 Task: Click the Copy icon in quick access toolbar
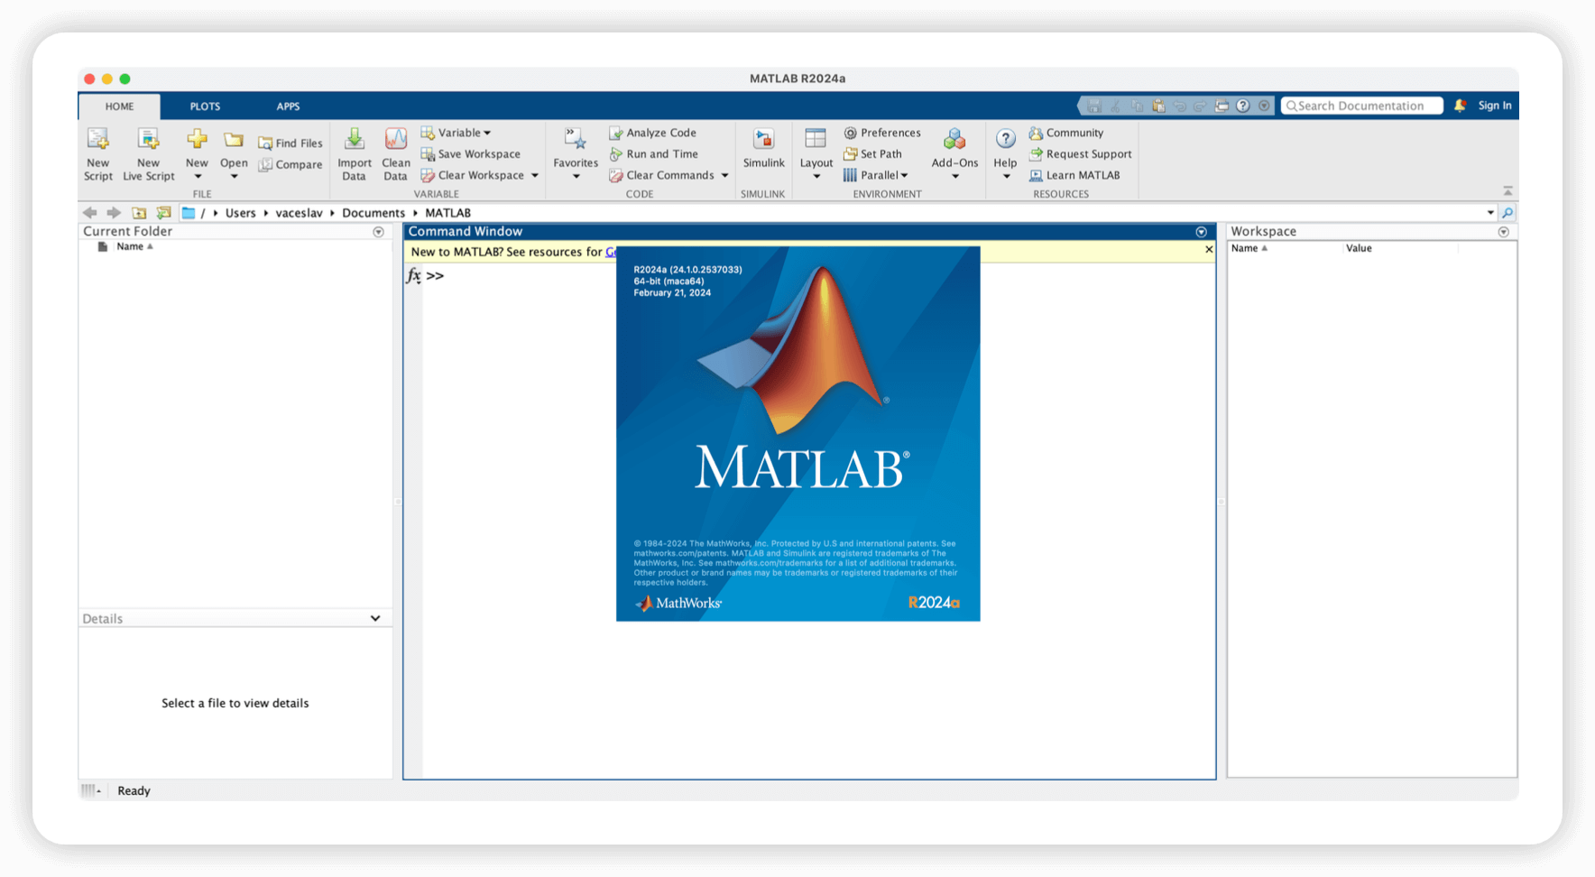(x=1137, y=106)
